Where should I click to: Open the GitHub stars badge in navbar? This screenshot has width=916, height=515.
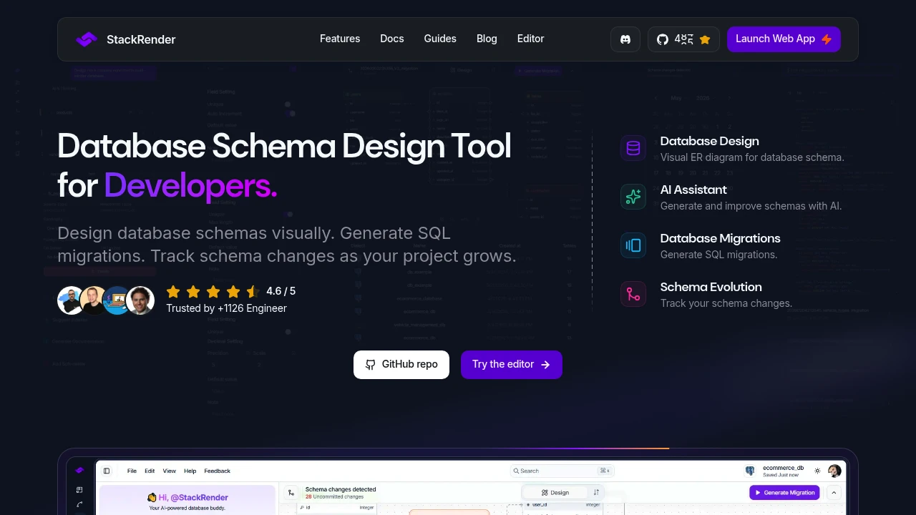click(x=683, y=39)
